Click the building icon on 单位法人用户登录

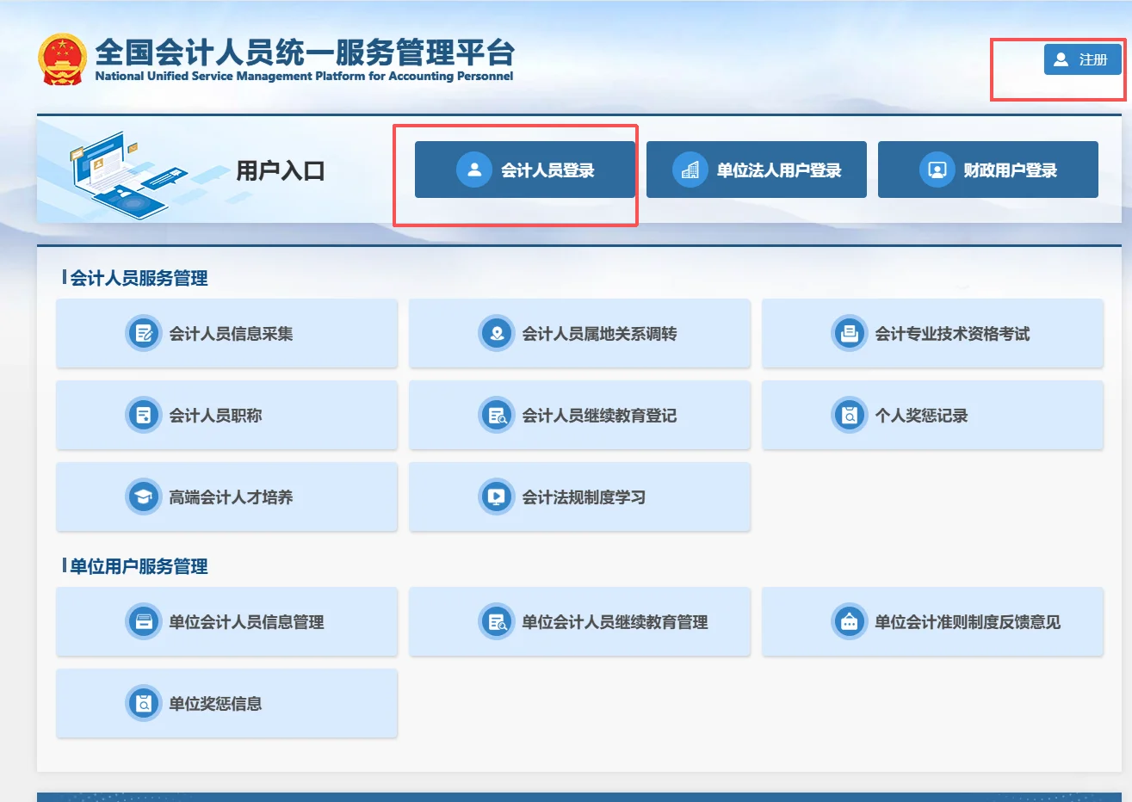tap(690, 170)
